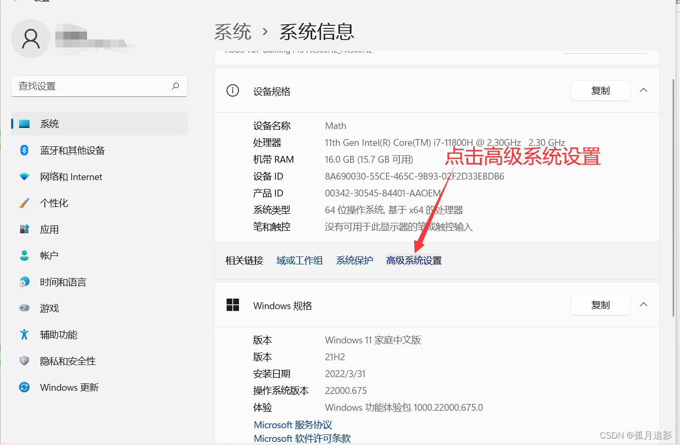Click the 没有可用于此显示器 pen and touch value
This screenshot has width=680, height=445.
tap(399, 227)
